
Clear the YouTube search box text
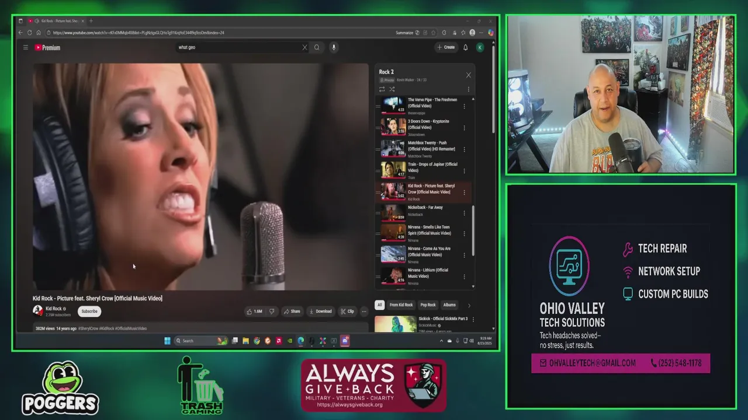pos(304,47)
